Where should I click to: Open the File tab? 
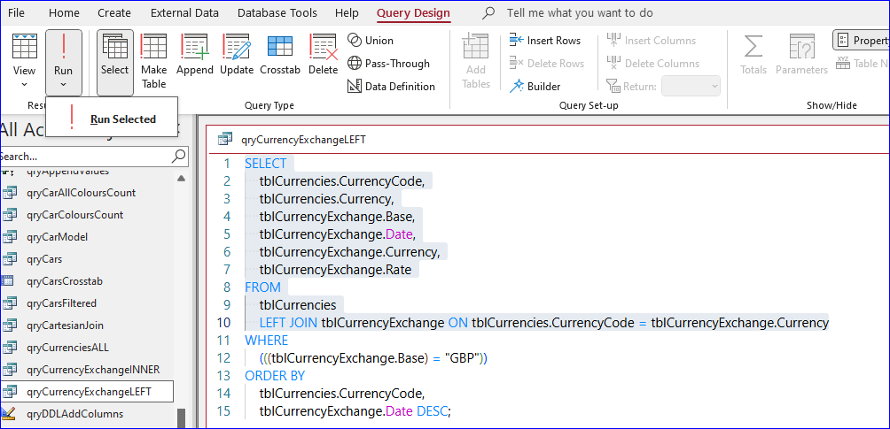point(16,12)
